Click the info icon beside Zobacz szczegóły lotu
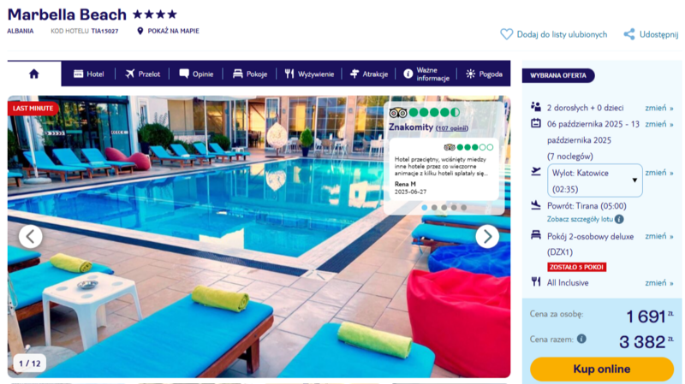 (619, 219)
